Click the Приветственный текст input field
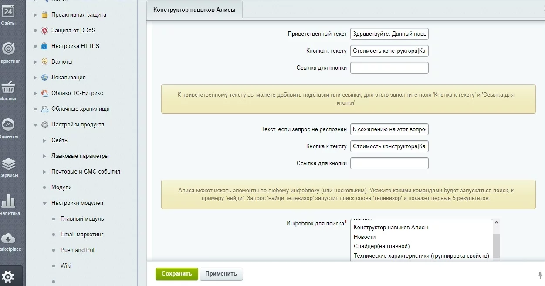Viewport: 545px width, 286px height. pos(389,34)
